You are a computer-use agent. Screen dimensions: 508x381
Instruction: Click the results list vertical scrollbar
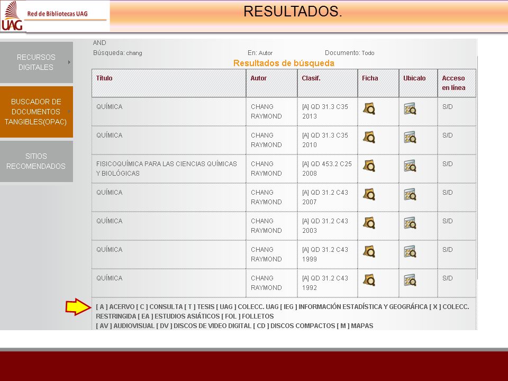pos(477,168)
